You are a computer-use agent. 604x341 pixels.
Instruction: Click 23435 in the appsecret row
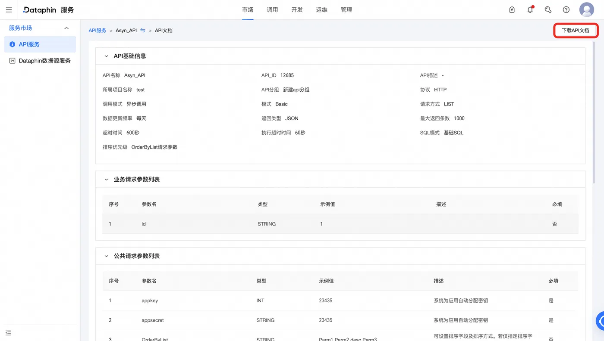pyautogui.click(x=326, y=320)
